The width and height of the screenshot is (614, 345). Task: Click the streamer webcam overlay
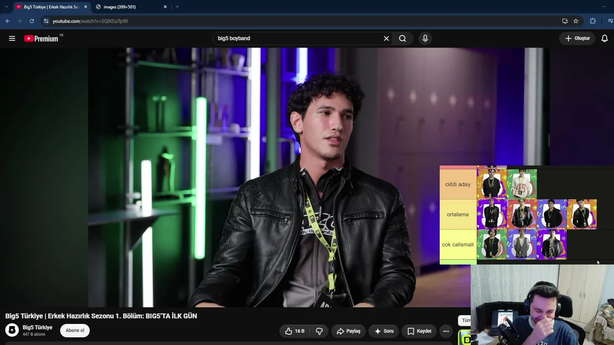(542, 305)
